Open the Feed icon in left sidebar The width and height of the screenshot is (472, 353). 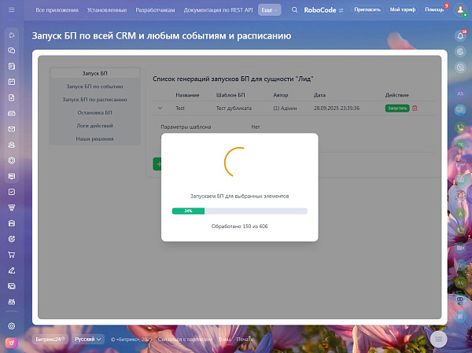(x=12, y=66)
